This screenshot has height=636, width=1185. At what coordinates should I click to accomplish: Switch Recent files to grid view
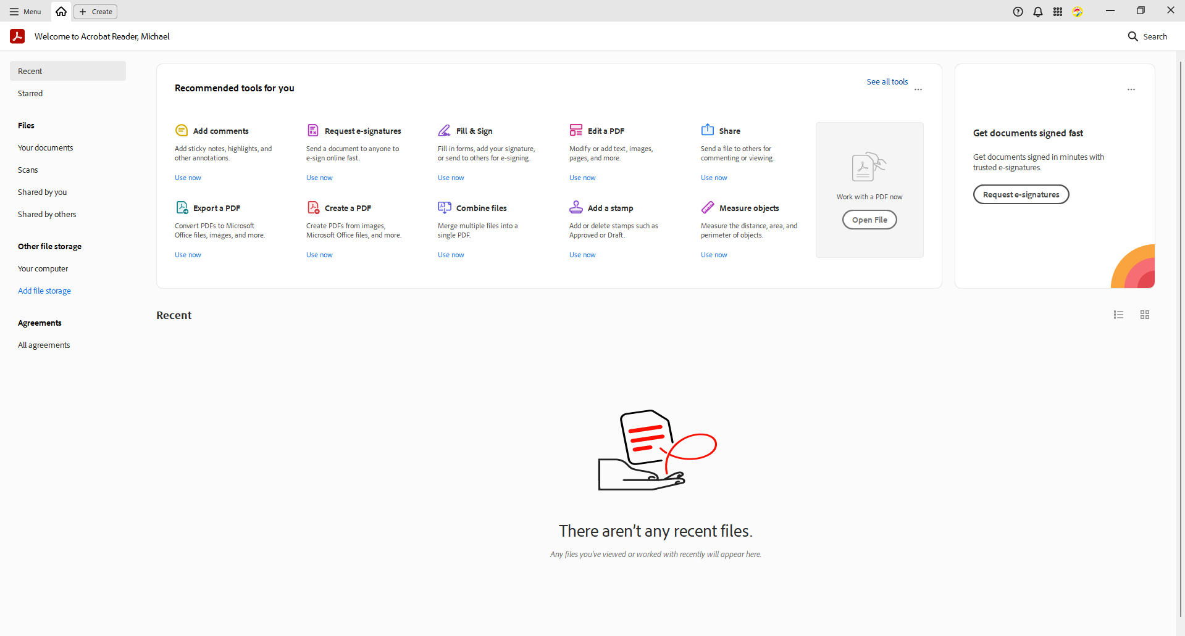coord(1145,315)
